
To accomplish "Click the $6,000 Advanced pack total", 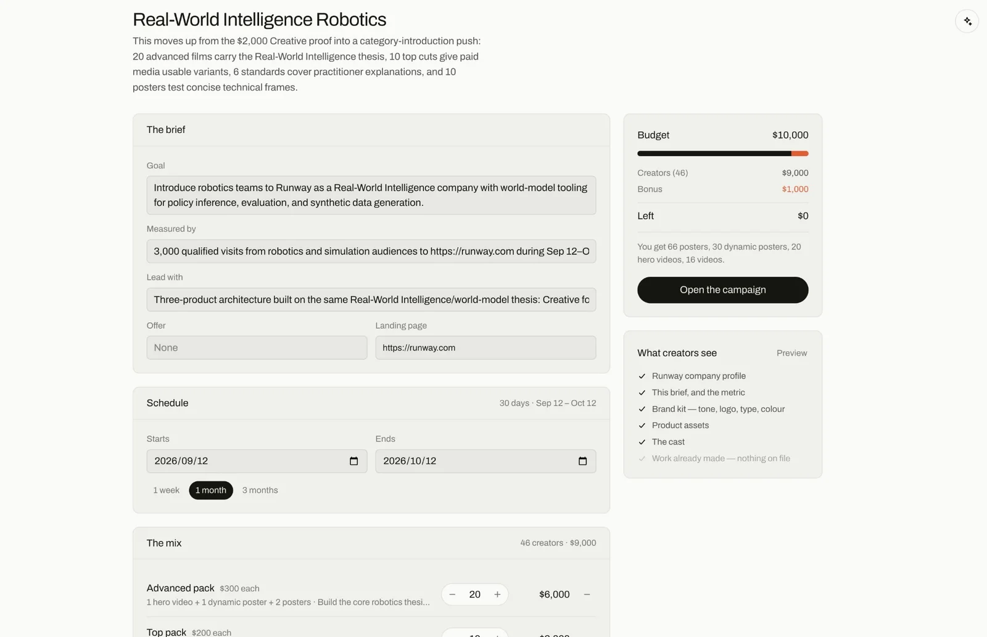I will coord(554,594).
